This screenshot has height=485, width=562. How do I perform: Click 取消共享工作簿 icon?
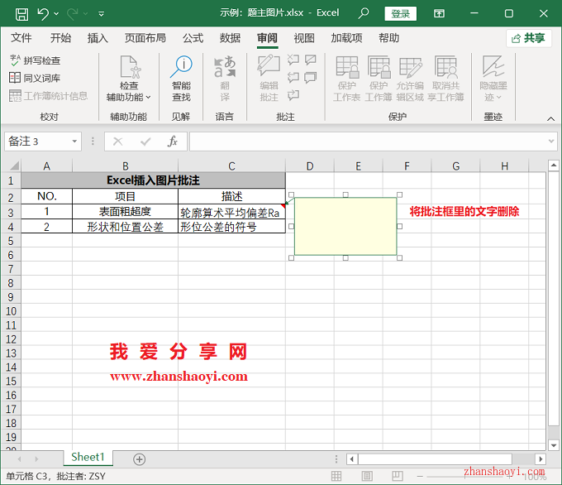coord(445,79)
